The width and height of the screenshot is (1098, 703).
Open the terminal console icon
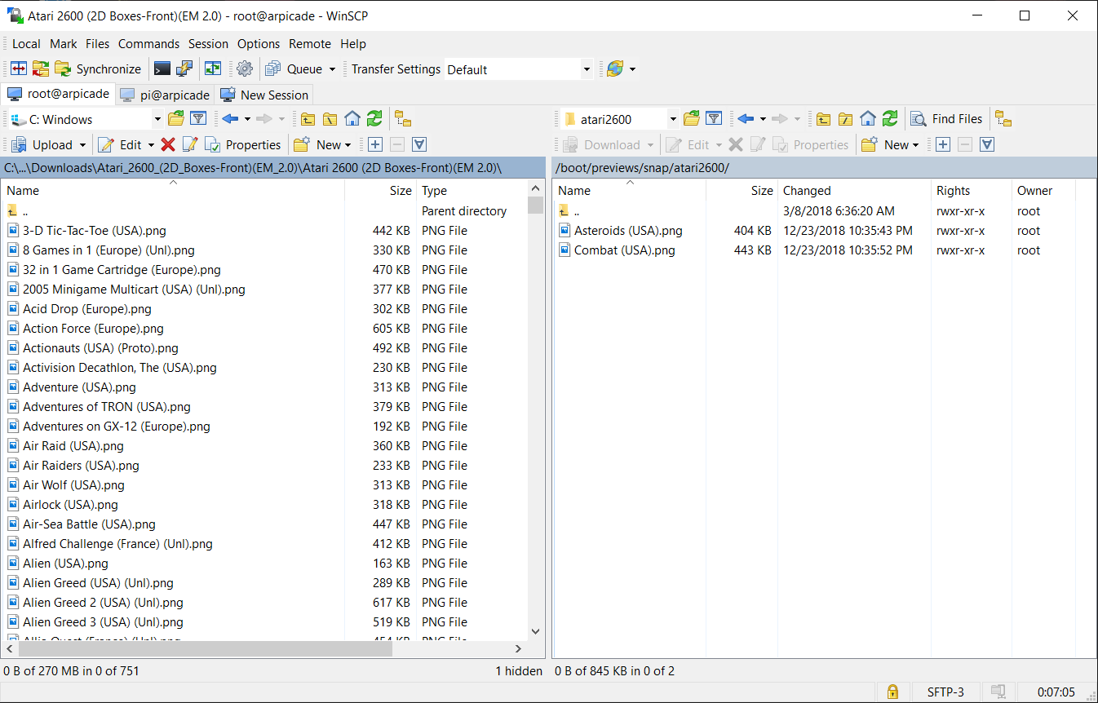pyautogui.click(x=162, y=69)
